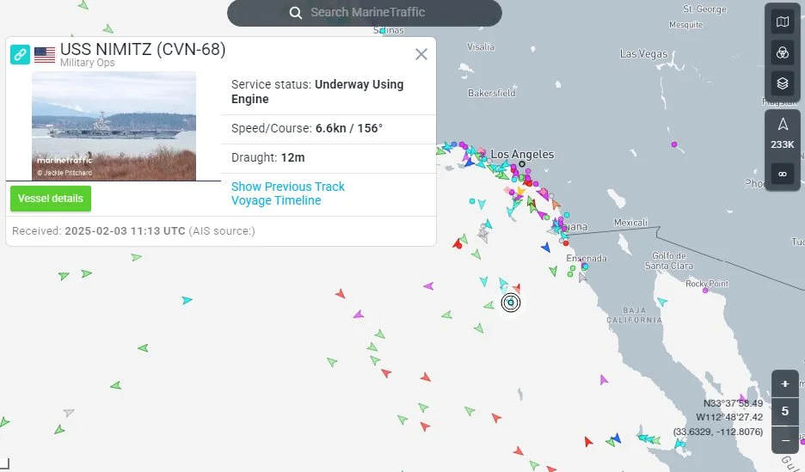The height and width of the screenshot is (472, 805).
Task: Click the Vessel details button
Action: pos(51,199)
